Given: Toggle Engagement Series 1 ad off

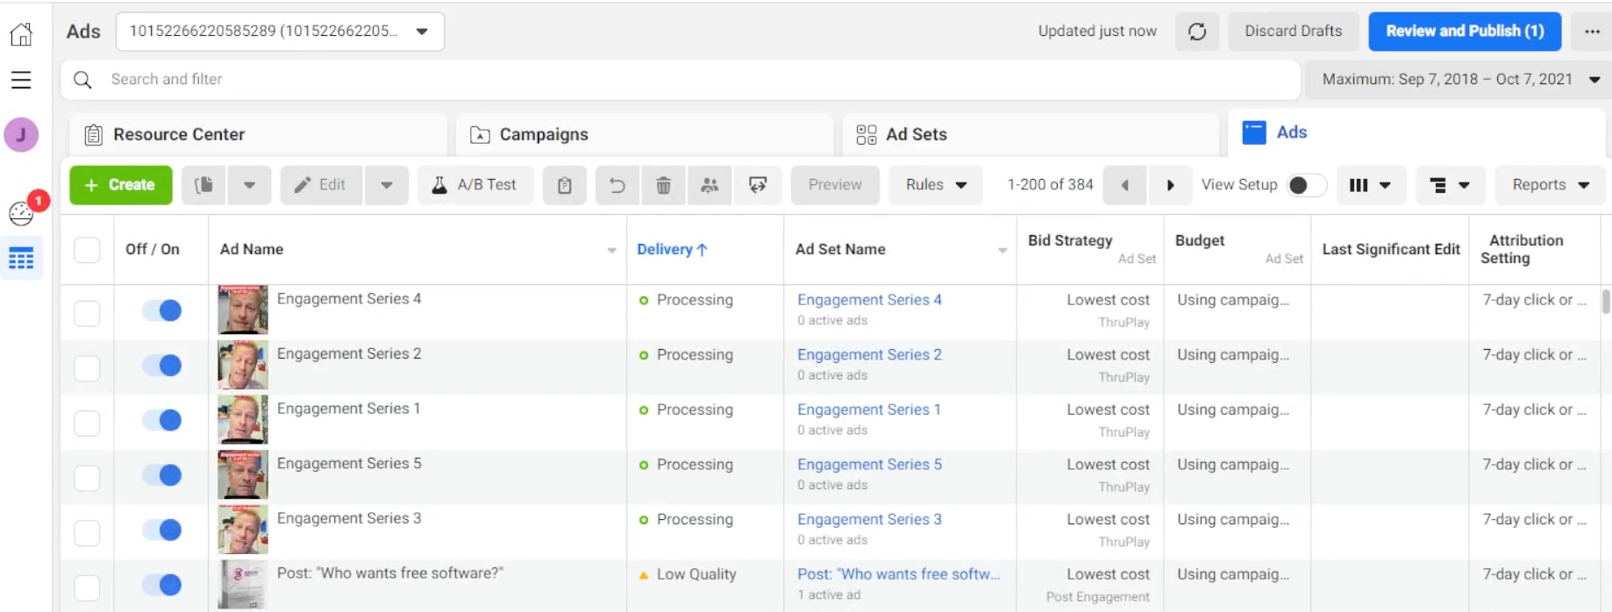Looking at the screenshot, I should (x=162, y=420).
